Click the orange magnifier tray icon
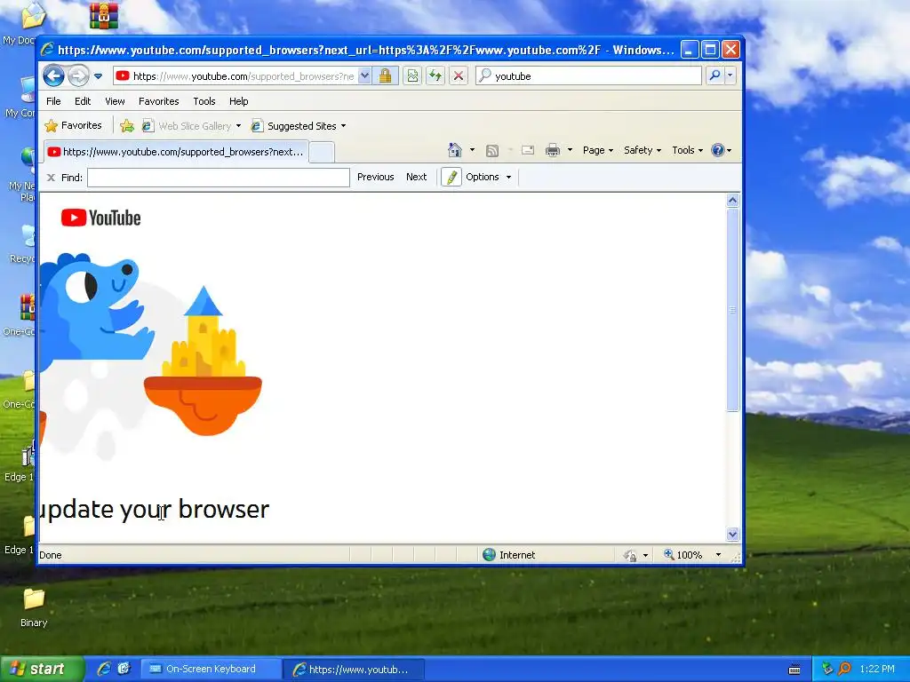 pyautogui.click(x=844, y=669)
